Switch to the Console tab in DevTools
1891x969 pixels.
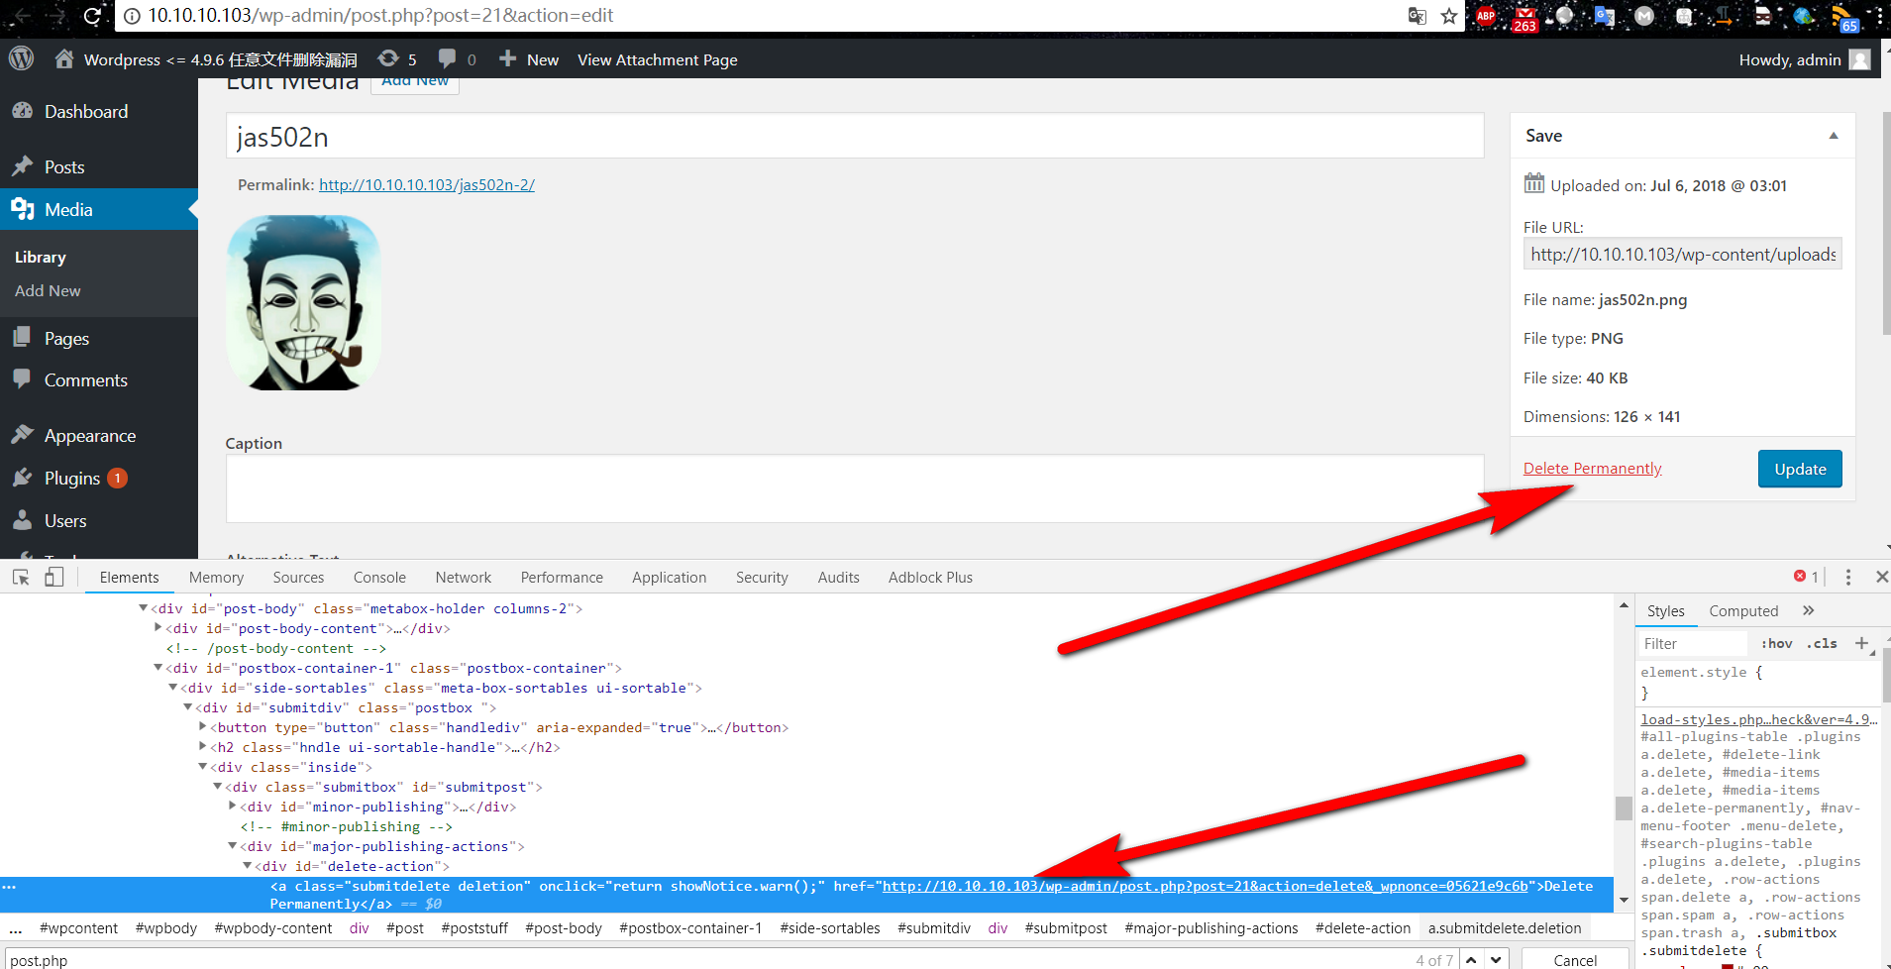click(379, 578)
